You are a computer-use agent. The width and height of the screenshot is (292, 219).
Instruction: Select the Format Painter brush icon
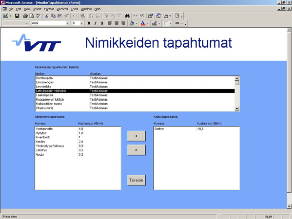tap(66, 16)
